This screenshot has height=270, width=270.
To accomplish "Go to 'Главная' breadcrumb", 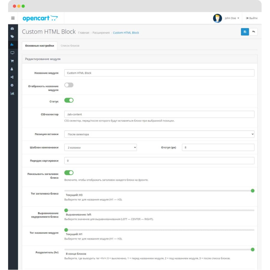I will click(x=84, y=33).
